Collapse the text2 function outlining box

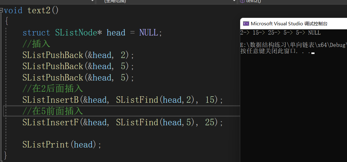pyautogui.click(x=1, y=10)
